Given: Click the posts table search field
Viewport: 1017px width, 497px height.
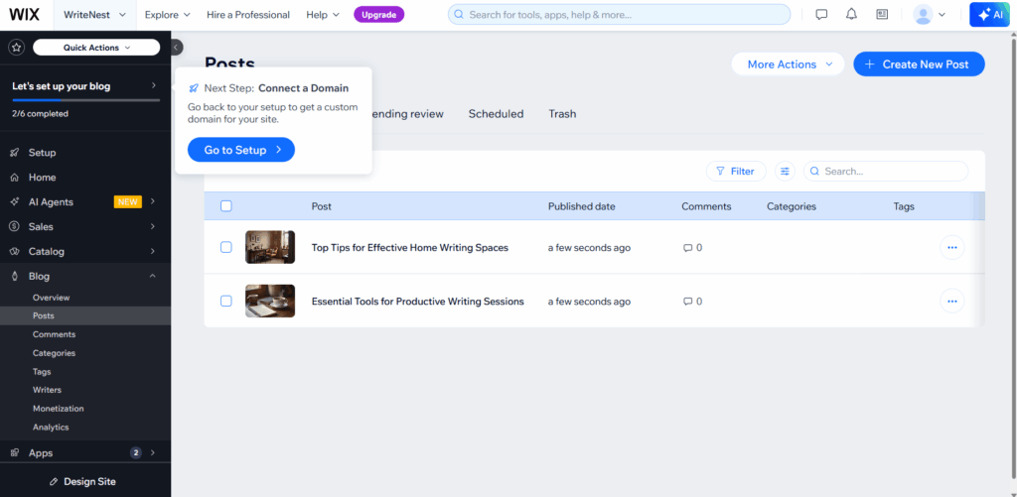Looking at the screenshot, I should point(885,171).
